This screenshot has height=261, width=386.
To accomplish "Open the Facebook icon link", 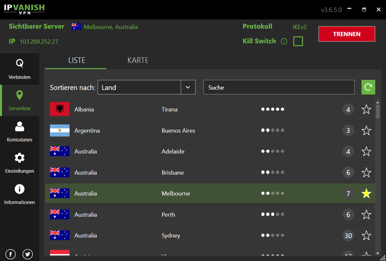I will pos(11,254).
